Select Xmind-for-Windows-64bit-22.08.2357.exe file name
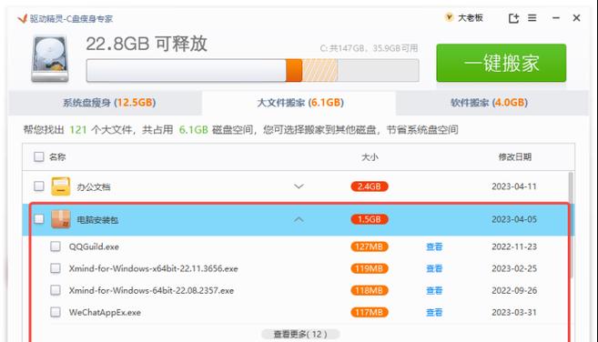This screenshot has width=598, height=342. pyautogui.click(x=151, y=290)
